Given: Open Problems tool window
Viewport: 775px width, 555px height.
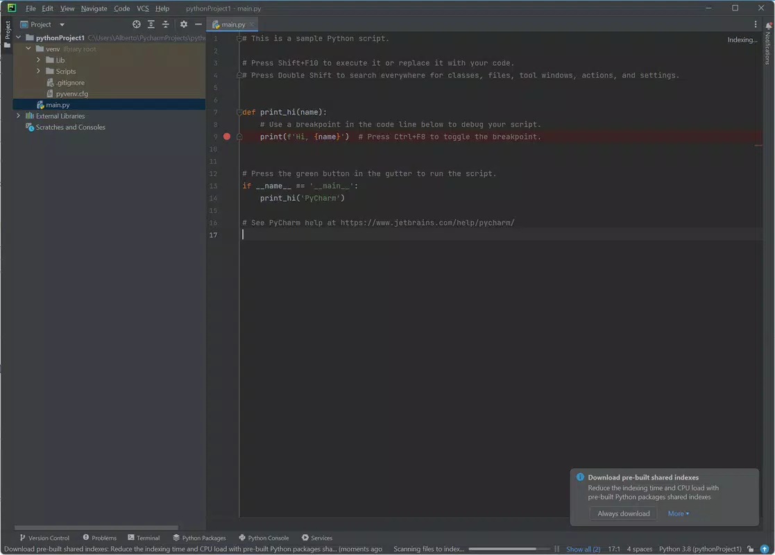Looking at the screenshot, I should tap(99, 538).
